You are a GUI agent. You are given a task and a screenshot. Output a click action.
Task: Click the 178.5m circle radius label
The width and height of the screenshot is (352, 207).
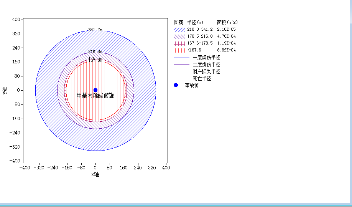[x=95, y=58]
